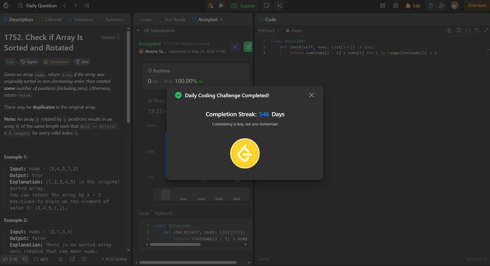The image size is (490, 266).
Task: Go to the next question arrow
Action: (76, 6)
